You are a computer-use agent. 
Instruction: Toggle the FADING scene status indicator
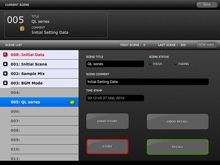(x=175, y=64)
